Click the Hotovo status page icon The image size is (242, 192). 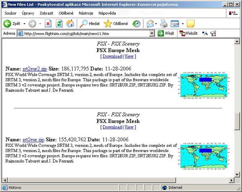tap(4, 188)
